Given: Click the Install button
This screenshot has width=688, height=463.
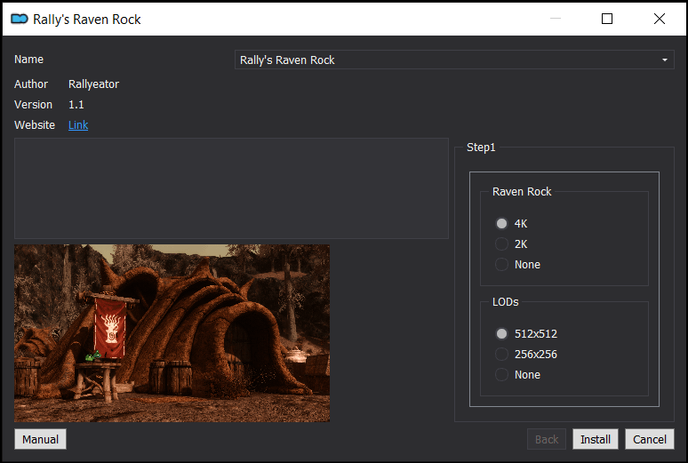Looking at the screenshot, I should [x=596, y=439].
